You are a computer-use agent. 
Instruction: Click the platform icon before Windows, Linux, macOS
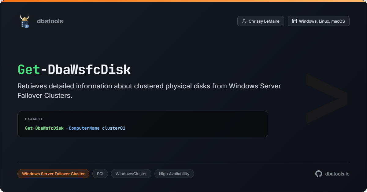(294, 21)
